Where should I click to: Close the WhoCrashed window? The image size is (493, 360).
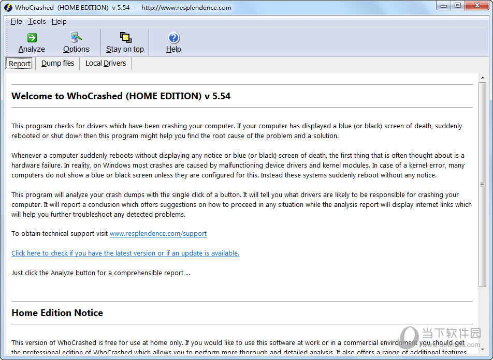[x=477, y=6]
